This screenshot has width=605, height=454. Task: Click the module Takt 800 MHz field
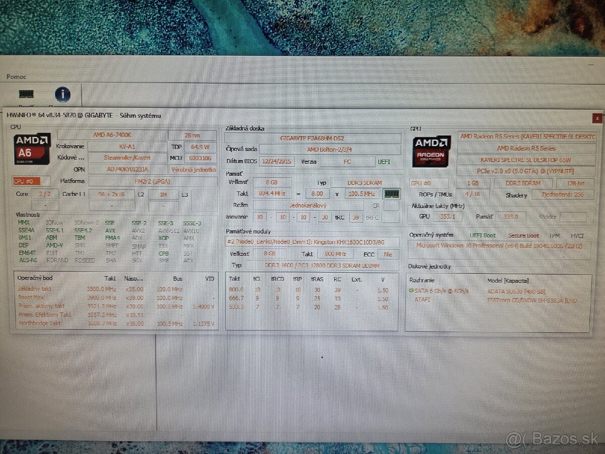[335, 254]
